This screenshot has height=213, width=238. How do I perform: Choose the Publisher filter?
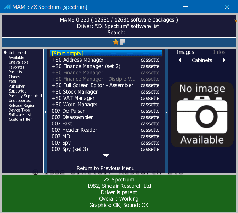pyautogui.click(x=17, y=86)
